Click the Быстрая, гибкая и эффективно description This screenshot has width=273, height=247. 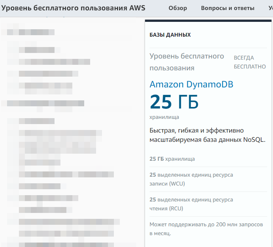coord(207,135)
